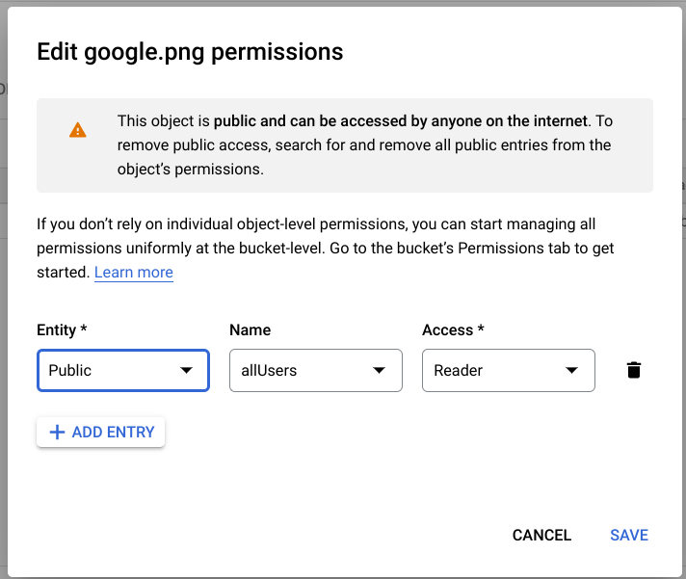
Task: Expand the Entity dropdown arrow
Action: pos(186,370)
